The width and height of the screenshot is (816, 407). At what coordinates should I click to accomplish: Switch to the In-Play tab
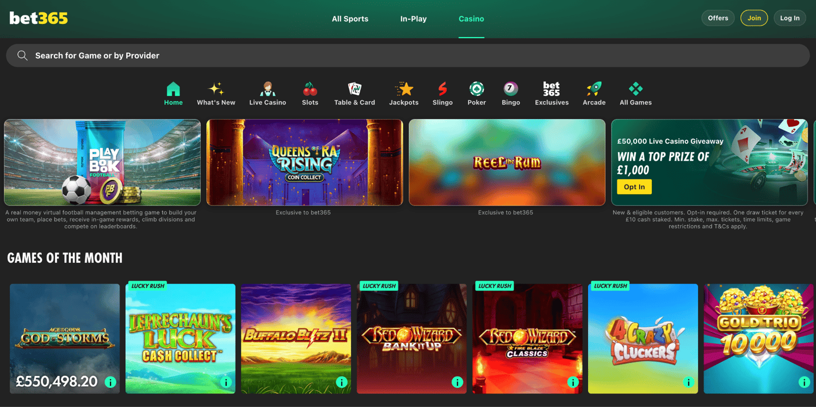[x=413, y=18]
